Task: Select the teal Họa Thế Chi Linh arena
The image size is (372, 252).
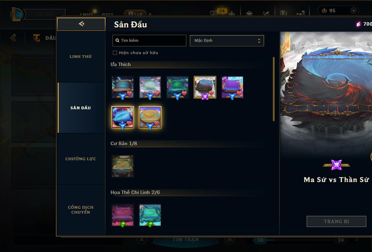Action: (150, 215)
